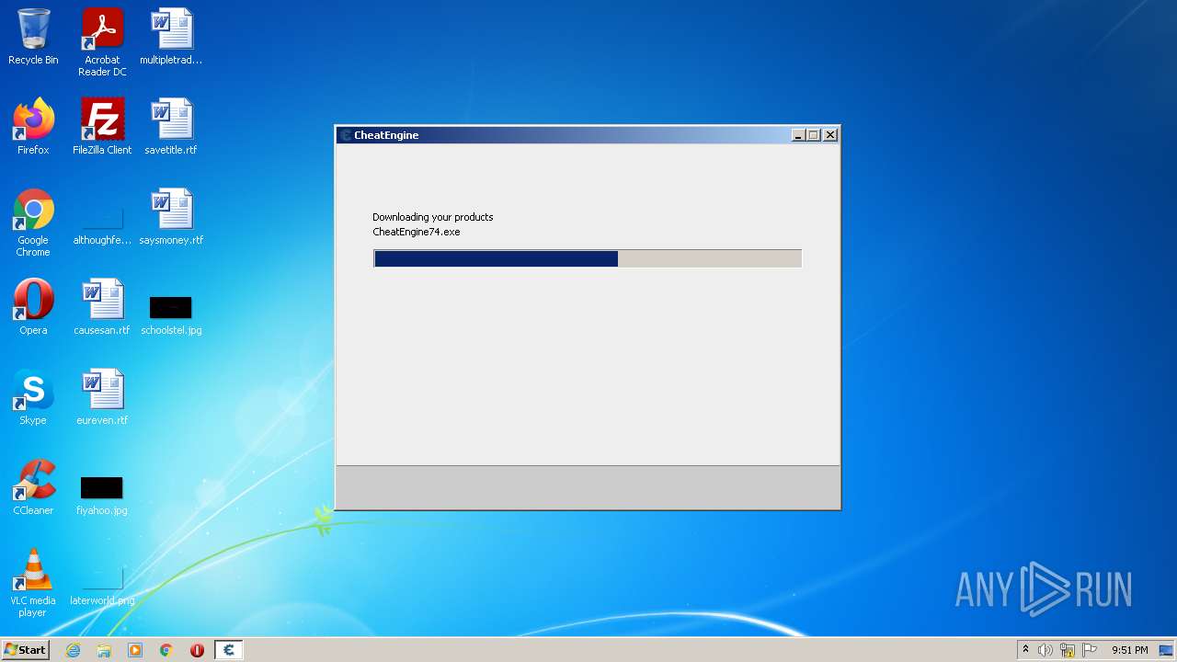Open Opera from the taskbar
This screenshot has width=1177, height=662.
(197, 650)
